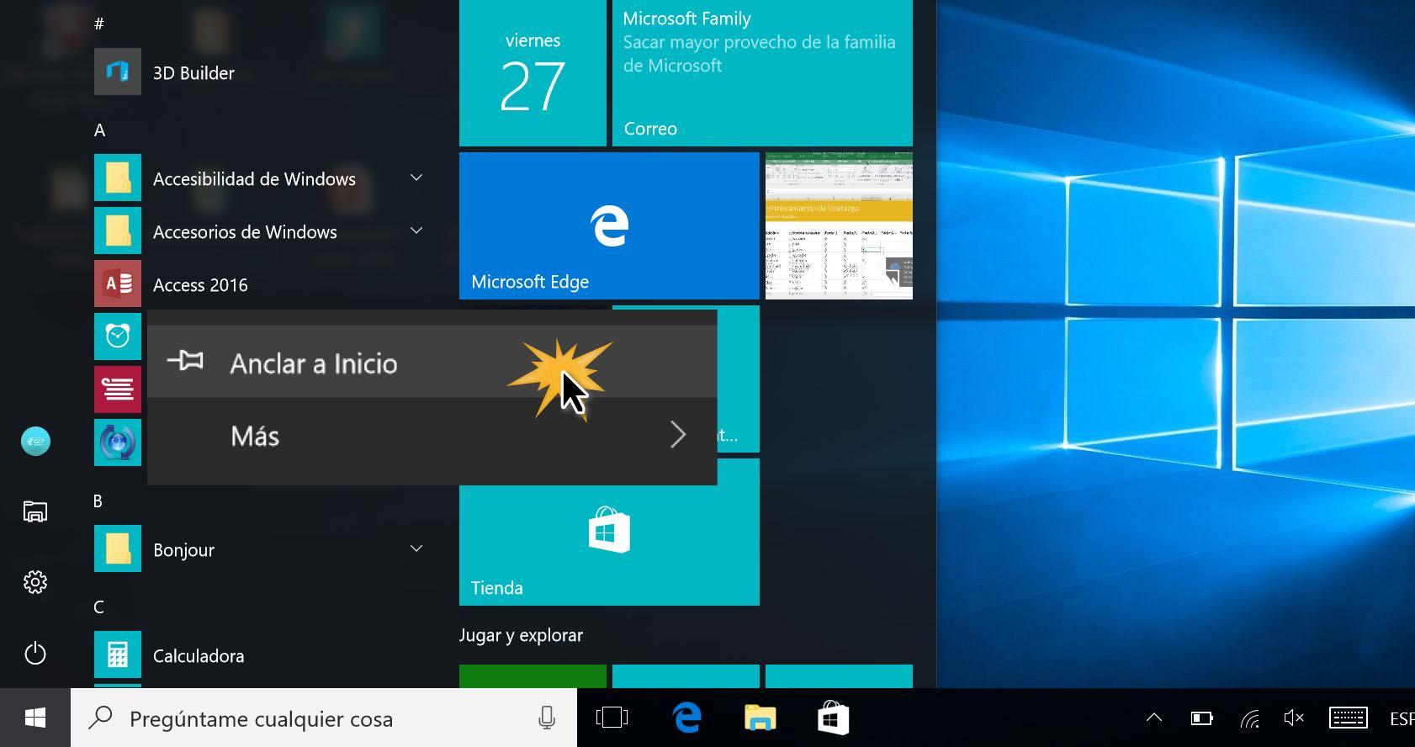Click the Access 2016 icon

pos(118,284)
